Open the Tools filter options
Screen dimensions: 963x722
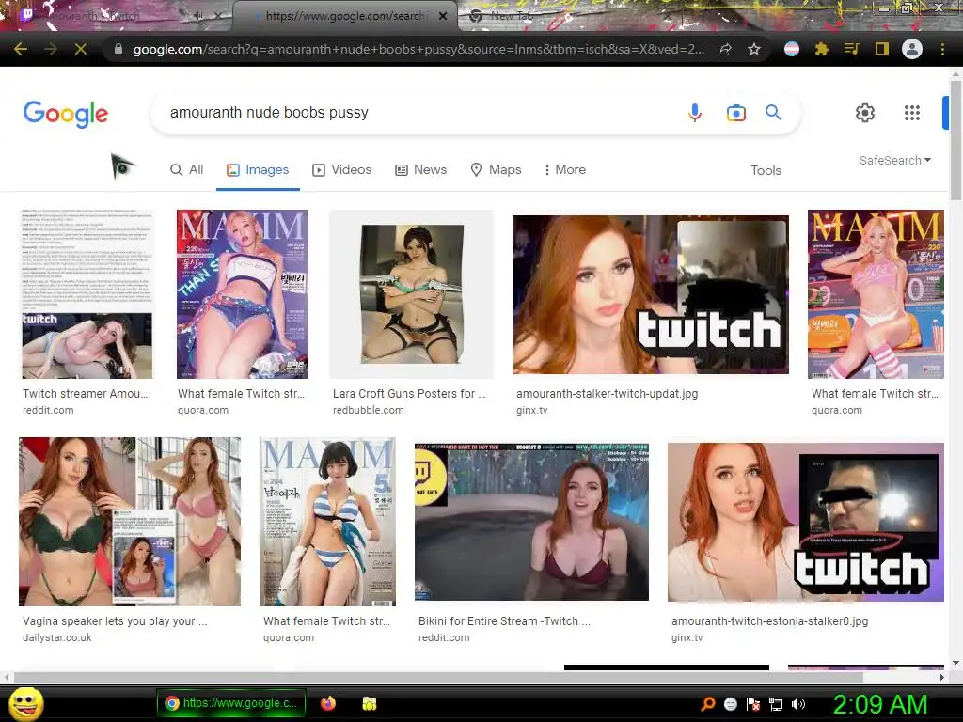766,170
